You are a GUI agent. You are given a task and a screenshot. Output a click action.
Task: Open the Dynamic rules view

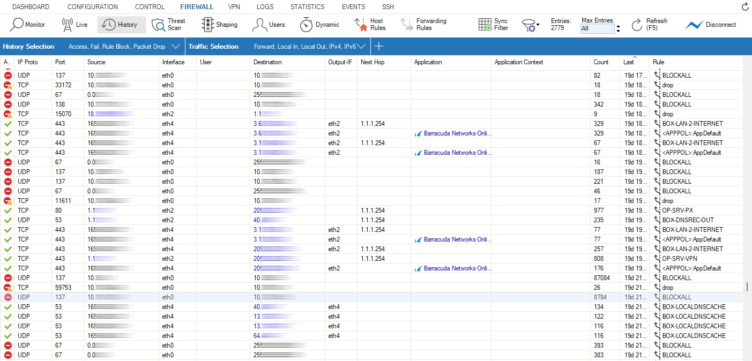pyautogui.click(x=319, y=25)
